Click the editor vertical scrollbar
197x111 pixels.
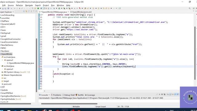(x=195, y=53)
